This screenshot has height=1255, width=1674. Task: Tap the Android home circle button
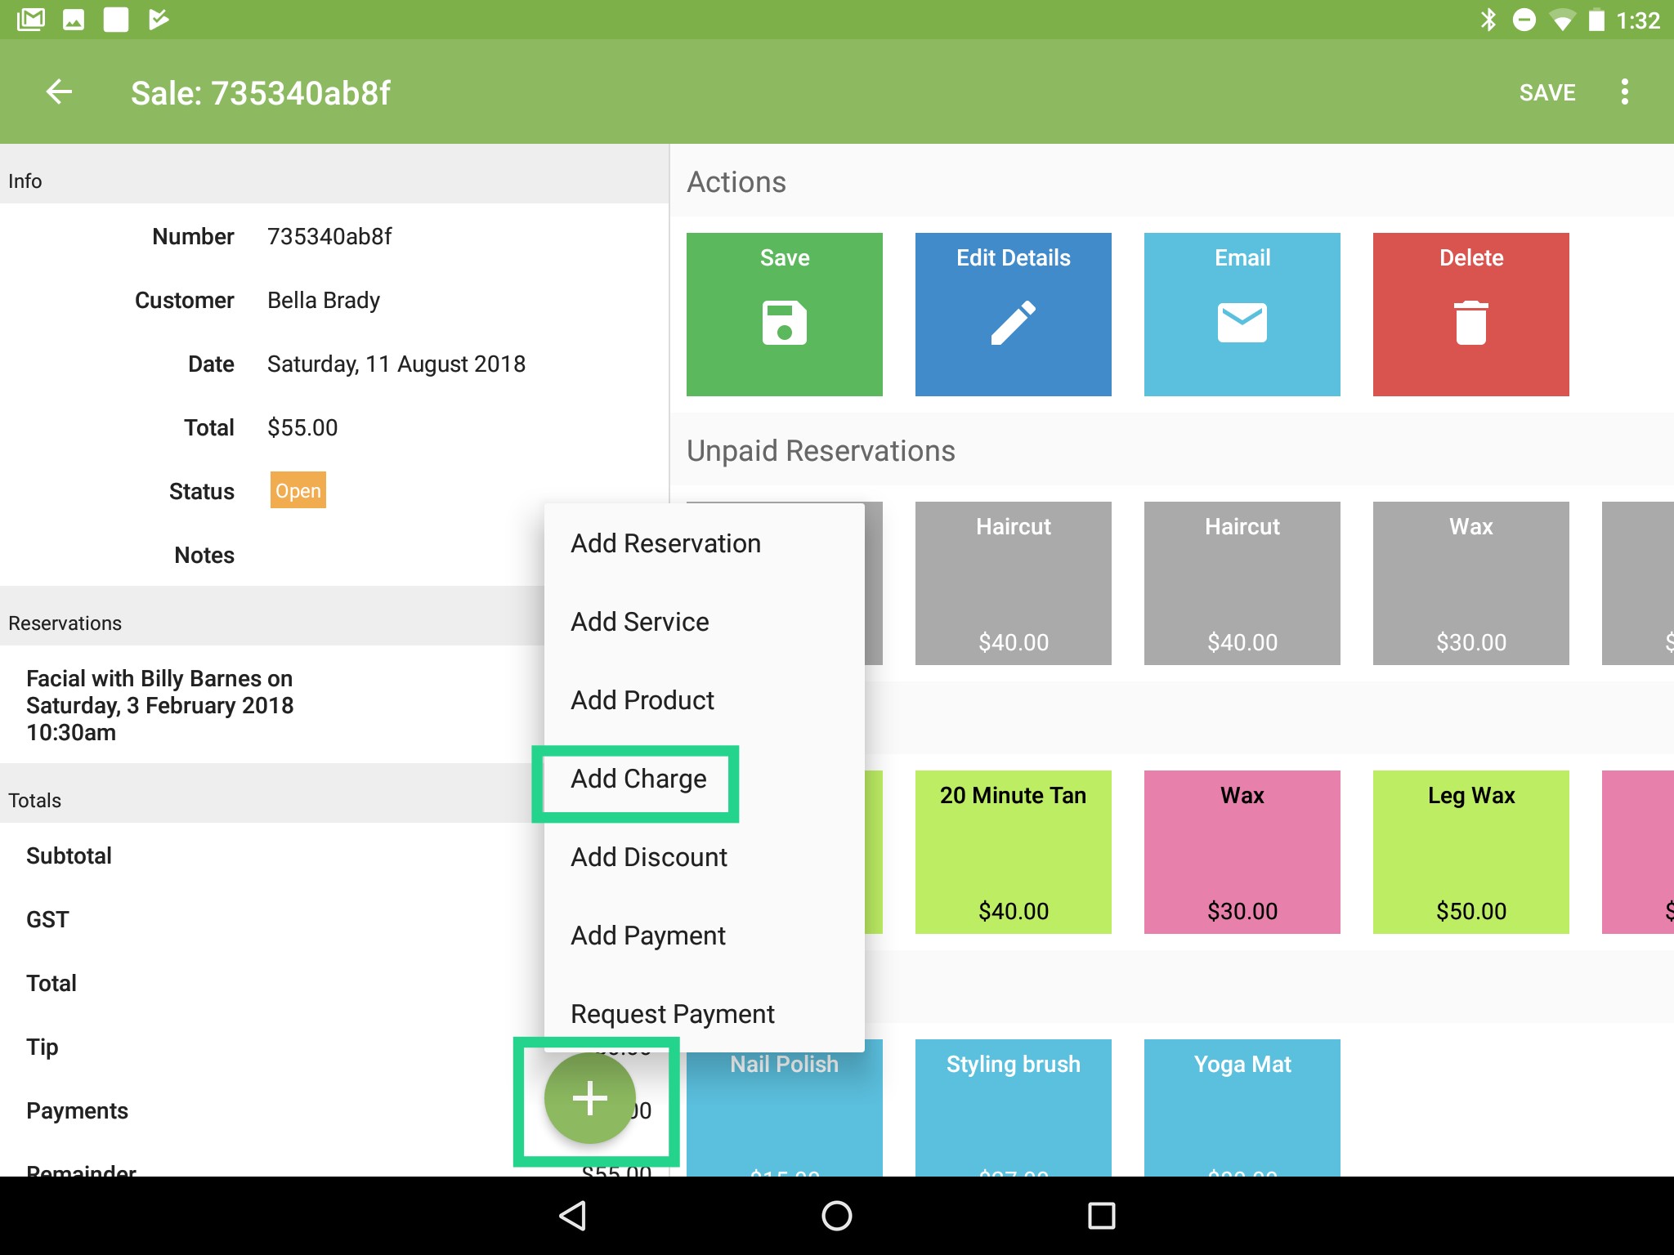point(837,1215)
